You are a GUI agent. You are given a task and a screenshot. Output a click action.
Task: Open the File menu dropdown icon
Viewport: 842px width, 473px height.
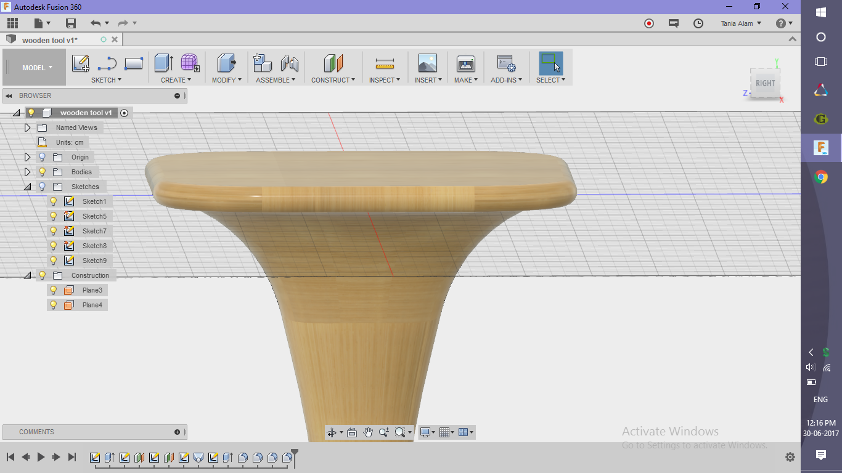(x=43, y=23)
